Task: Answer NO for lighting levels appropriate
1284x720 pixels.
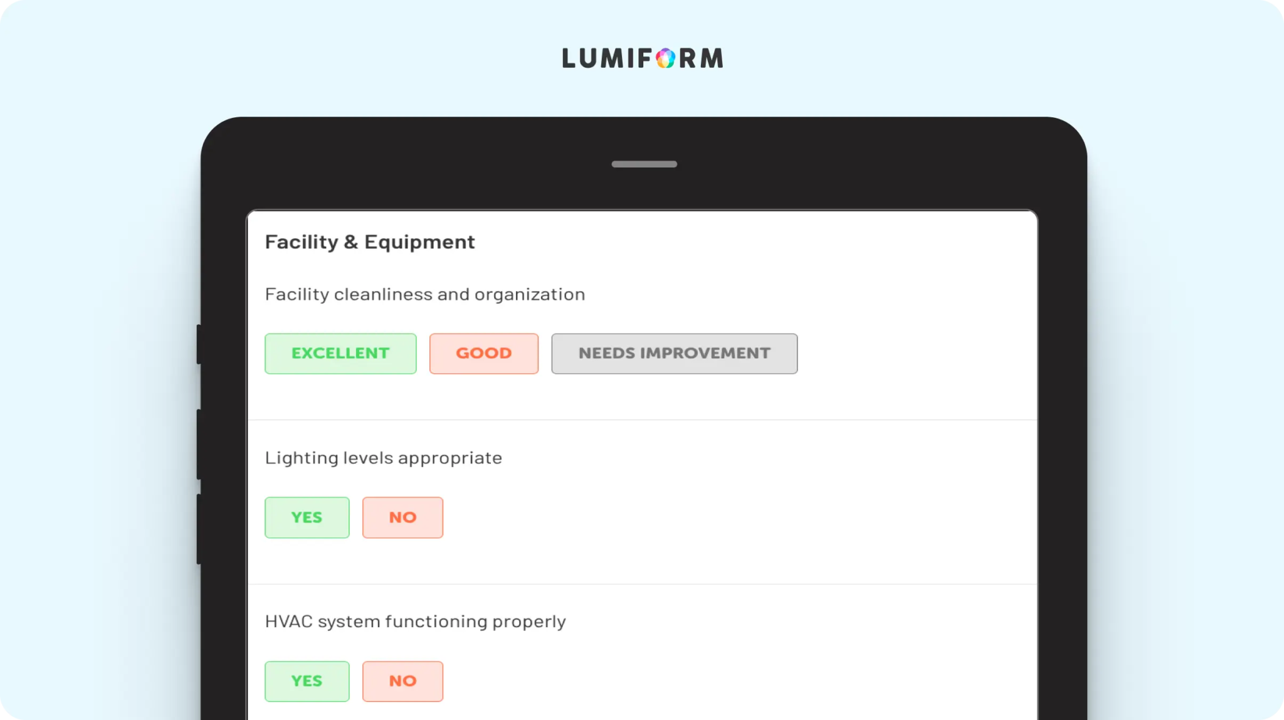Action: (x=403, y=517)
